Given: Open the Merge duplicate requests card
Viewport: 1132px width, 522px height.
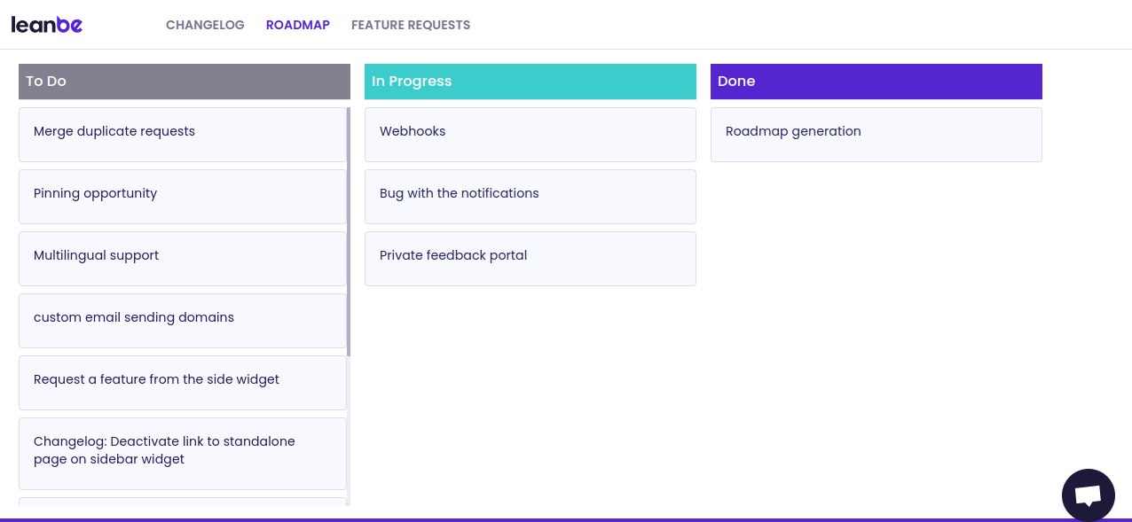Looking at the screenshot, I should 183,135.
